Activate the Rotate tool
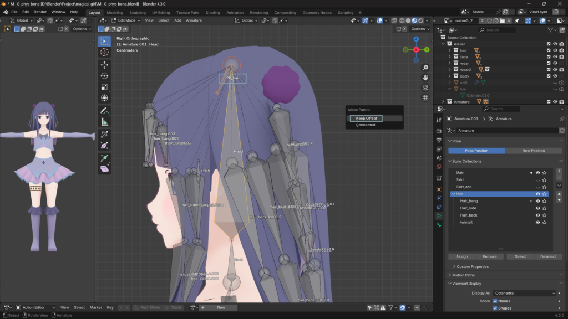The image size is (568, 319). (x=104, y=76)
